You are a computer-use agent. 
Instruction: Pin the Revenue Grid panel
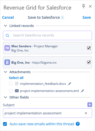(83, 6)
